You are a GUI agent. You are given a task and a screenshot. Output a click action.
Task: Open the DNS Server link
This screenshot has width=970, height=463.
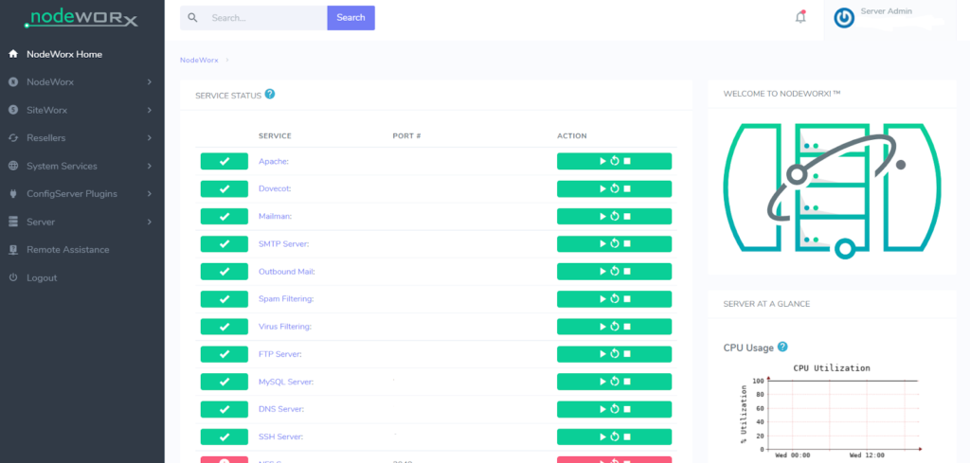tap(280, 409)
